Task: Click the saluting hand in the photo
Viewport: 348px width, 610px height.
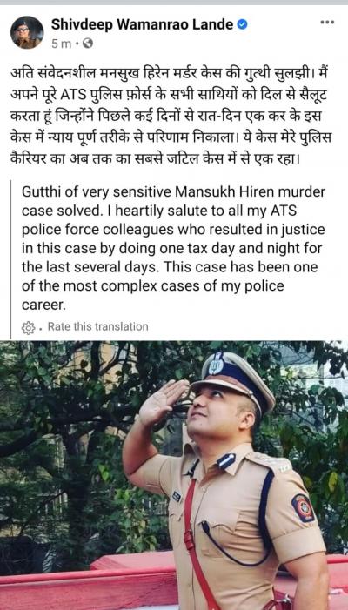Action: tap(161, 402)
